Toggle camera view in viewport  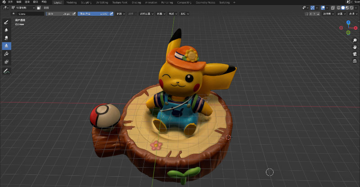355,54
